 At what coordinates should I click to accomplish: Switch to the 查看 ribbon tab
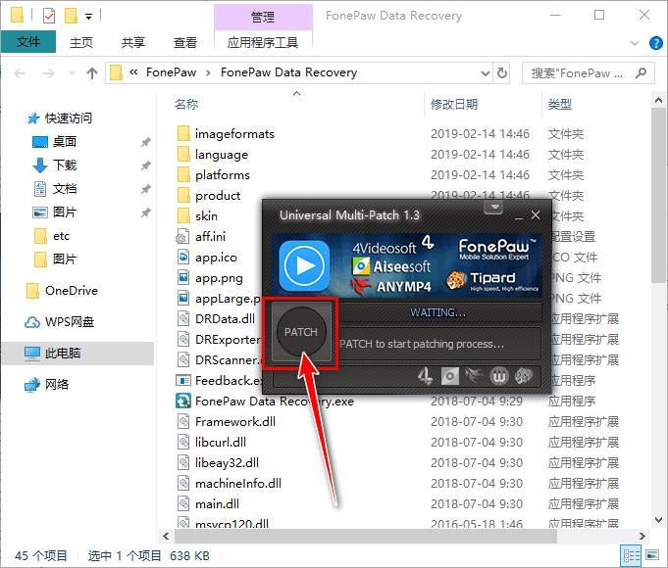(x=184, y=42)
